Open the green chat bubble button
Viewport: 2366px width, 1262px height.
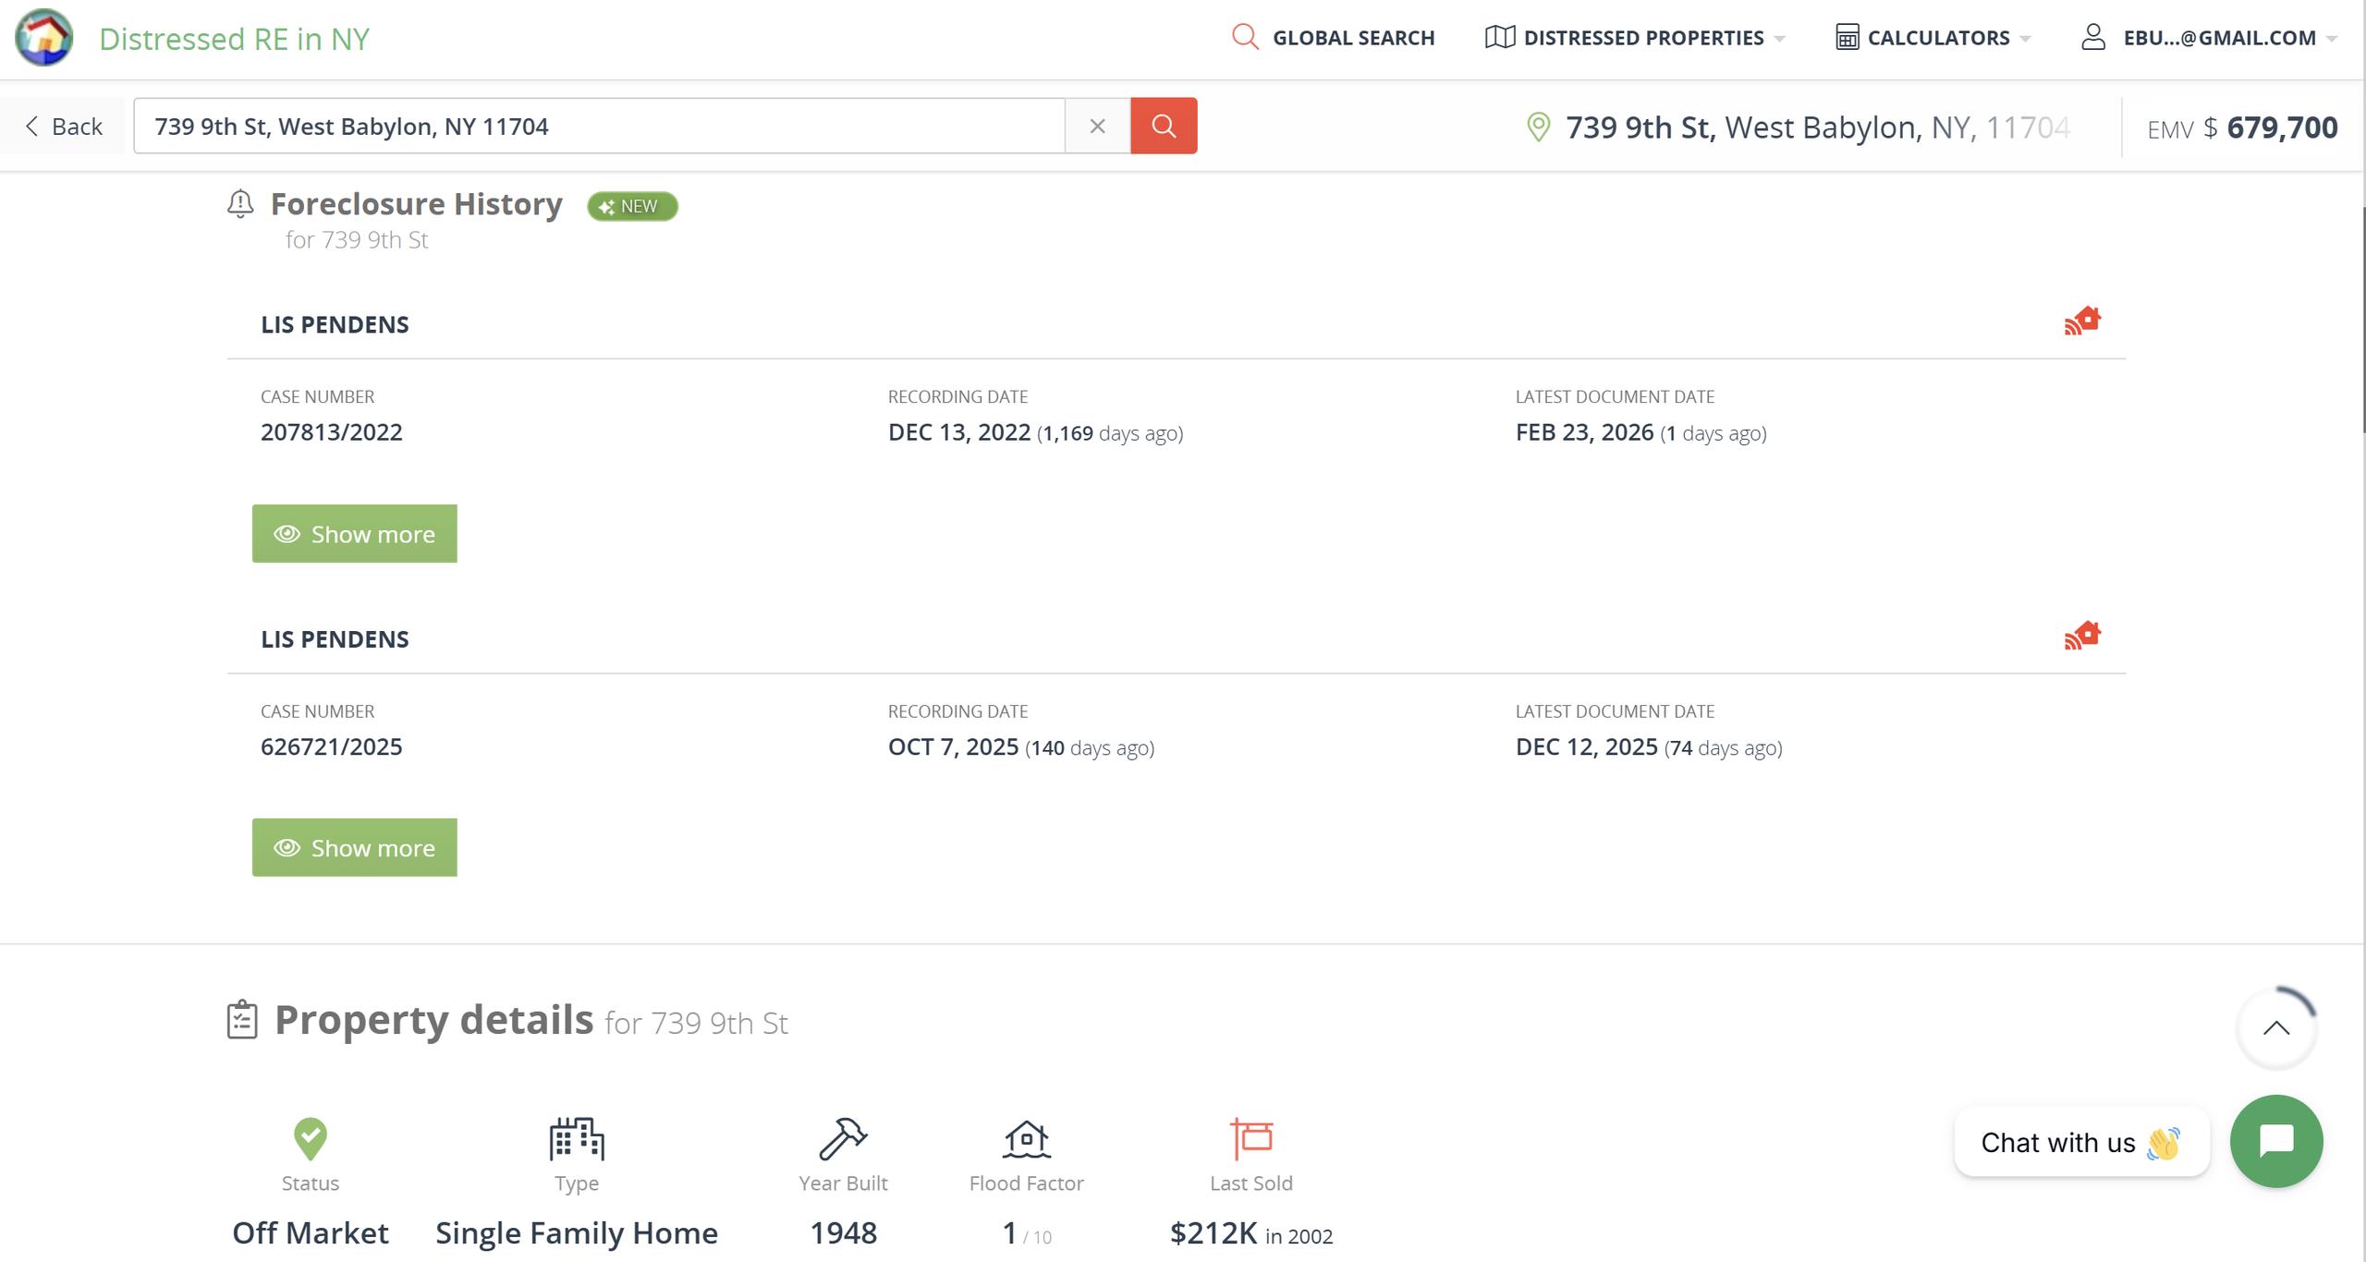click(2275, 1141)
